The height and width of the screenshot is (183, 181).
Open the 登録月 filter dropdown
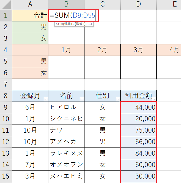click(x=46, y=99)
